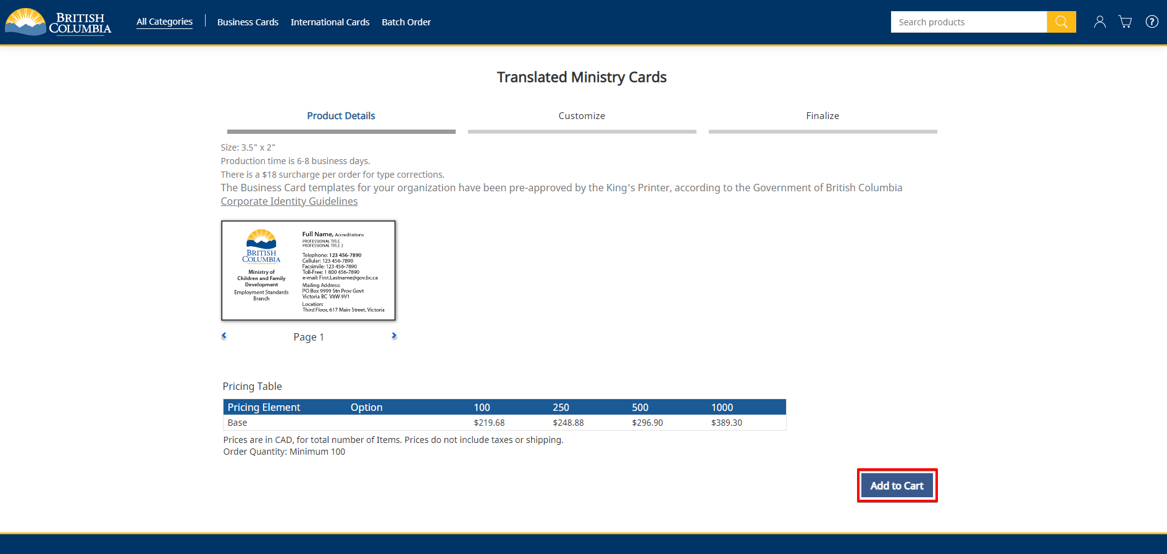Viewport: 1167px width, 554px height.
Task: Open Corporate Identity Guidelines link
Action: 289,201
